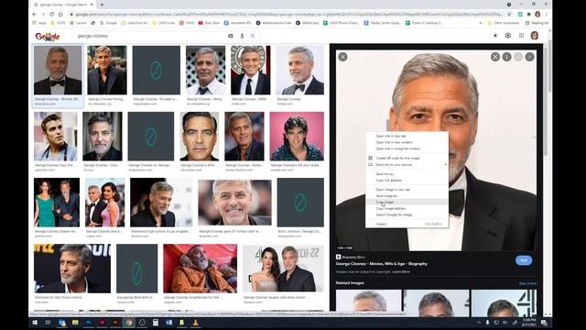Open Photoshop from the taskbar
The image size is (586, 330).
pos(89,322)
